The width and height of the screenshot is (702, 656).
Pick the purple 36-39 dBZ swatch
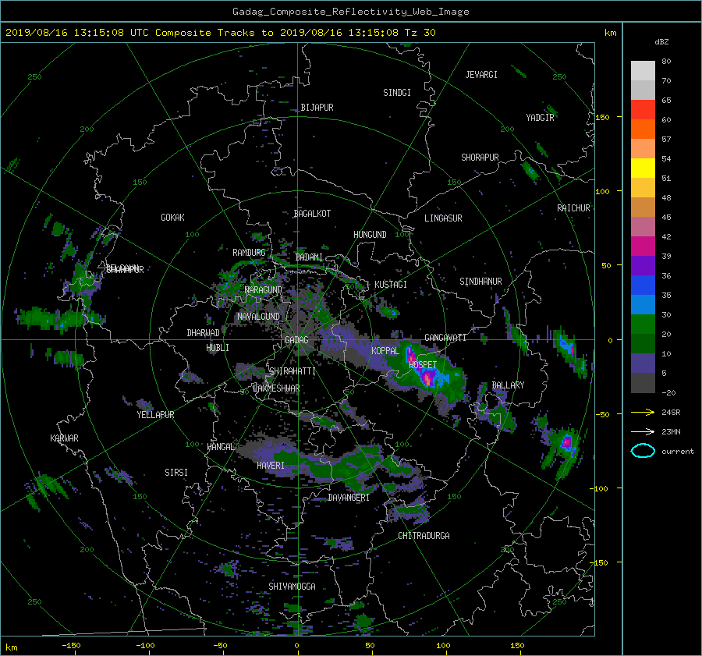pyautogui.click(x=643, y=265)
